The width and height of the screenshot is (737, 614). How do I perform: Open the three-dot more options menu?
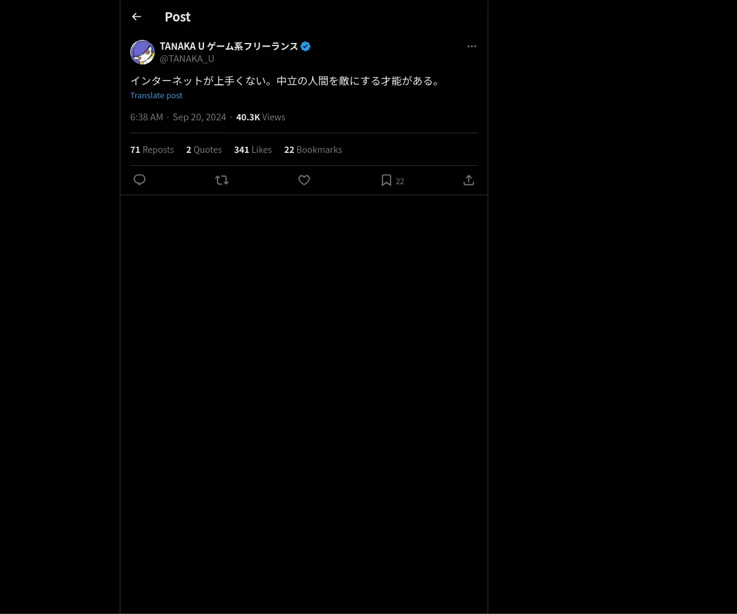point(472,46)
